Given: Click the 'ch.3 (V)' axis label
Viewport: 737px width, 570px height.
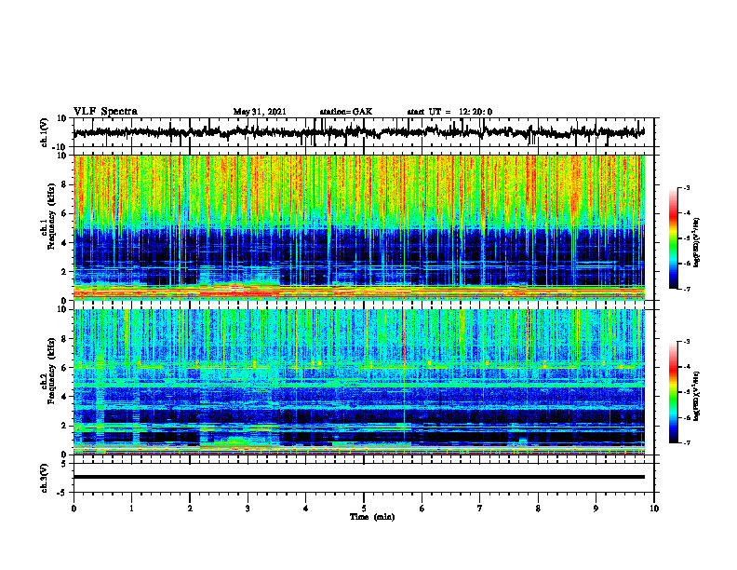Looking at the screenshot, I should click(44, 478).
